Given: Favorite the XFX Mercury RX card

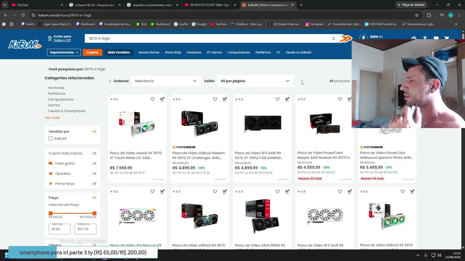Looking at the screenshot, I should 153,192.
